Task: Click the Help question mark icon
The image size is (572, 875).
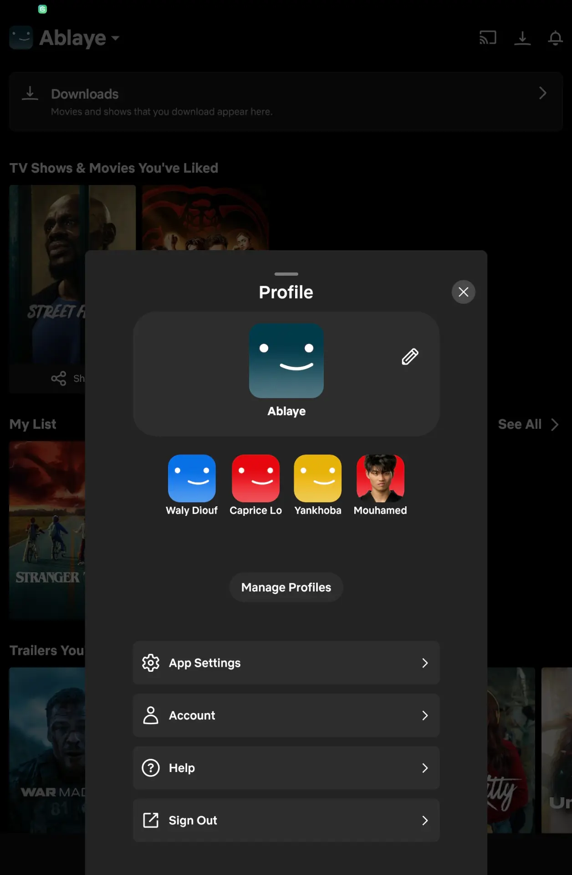Action: tap(151, 767)
